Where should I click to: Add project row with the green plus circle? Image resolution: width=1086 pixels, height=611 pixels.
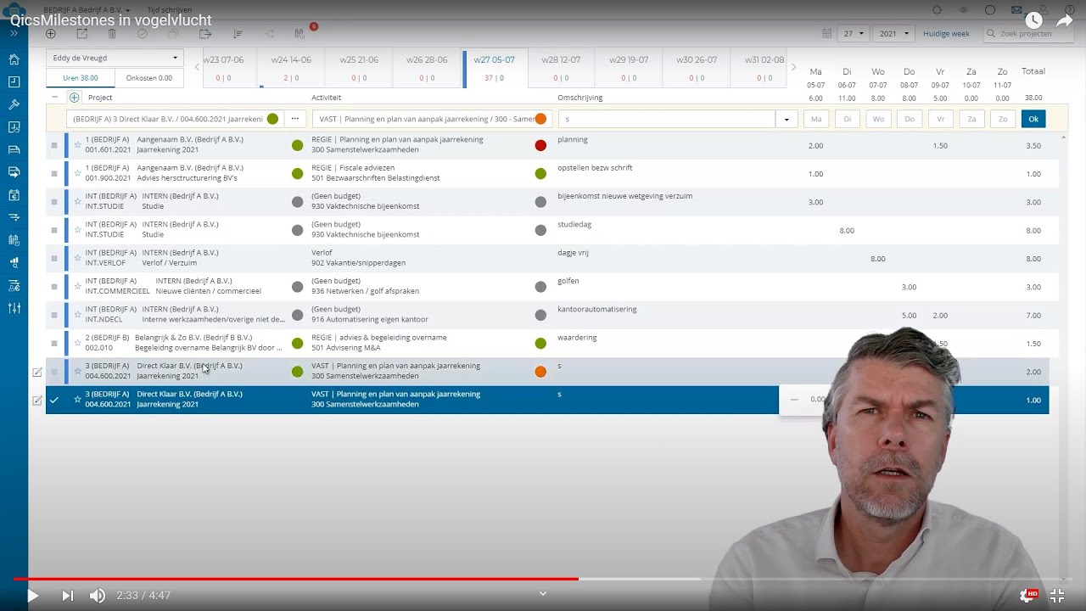coord(74,98)
